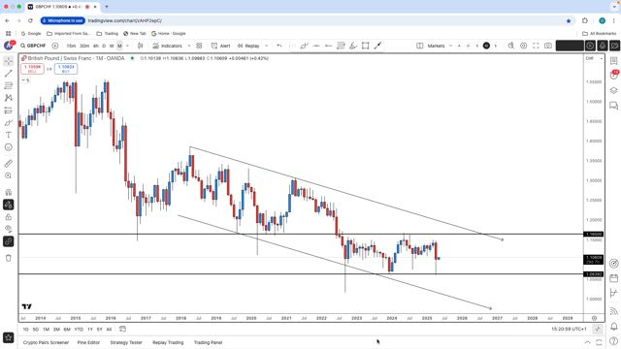The width and height of the screenshot is (621, 349).
Task: Open the patterns drawing tools
Action: tap(9, 98)
